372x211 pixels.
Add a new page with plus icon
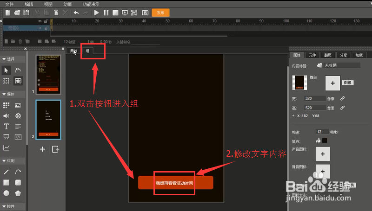coord(42,149)
